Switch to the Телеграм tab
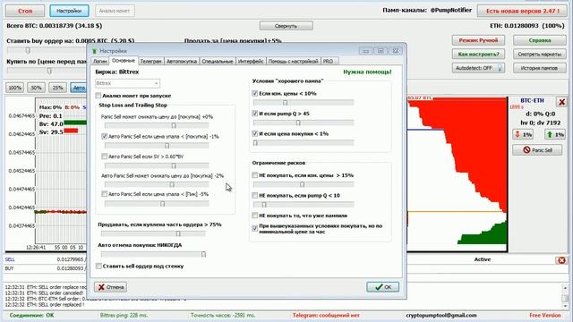Screen dimensions: 573x322 coord(150,62)
